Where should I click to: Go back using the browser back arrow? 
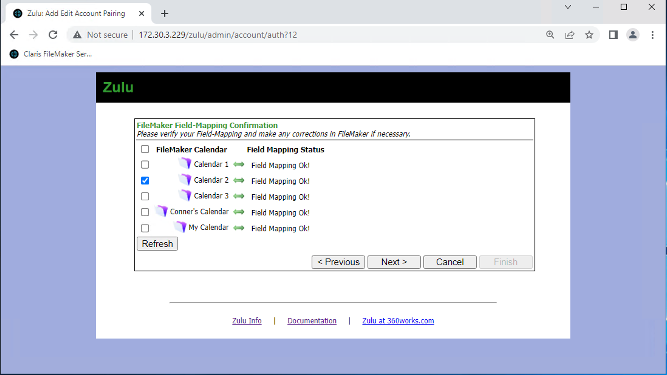pyautogui.click(x=14, y=35)
